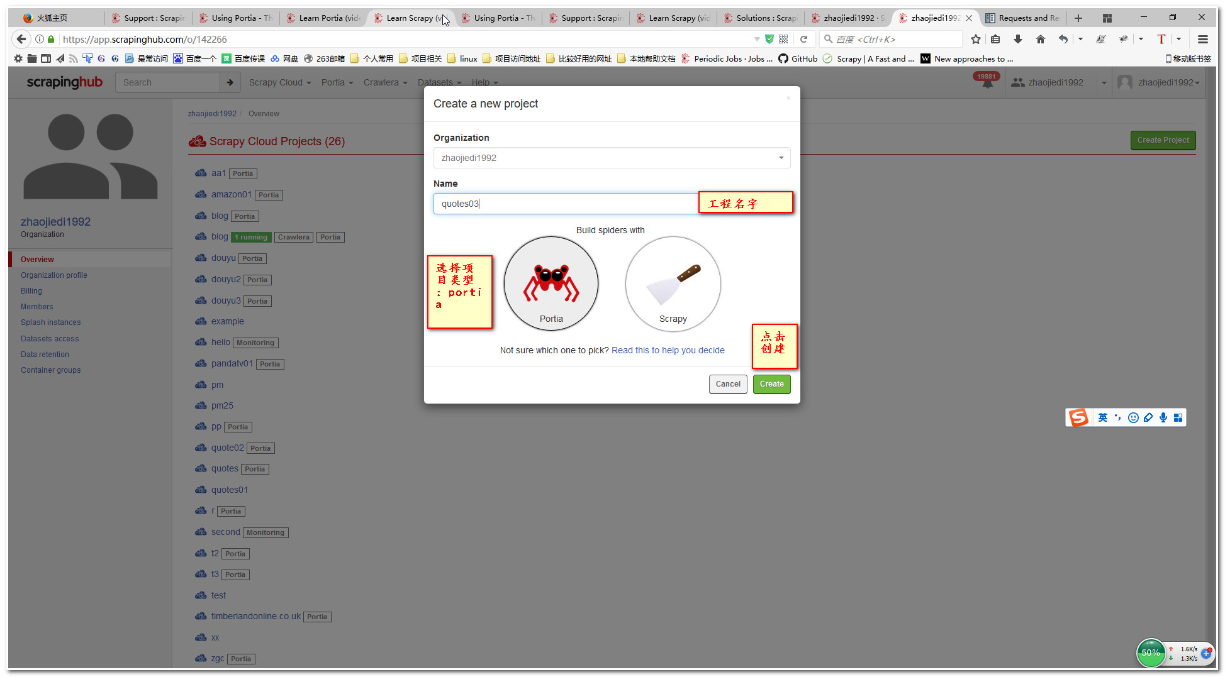The height and width of the screenshot is (677, 1225).
Task: Show bookmarks list icon in toolbar
Action: 995,39
